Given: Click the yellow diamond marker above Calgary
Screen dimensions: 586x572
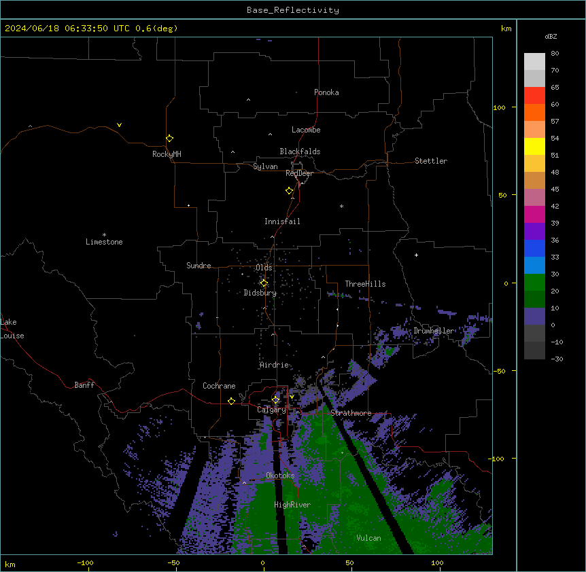Looking at the screenshot, I should [x=275, y=400].
